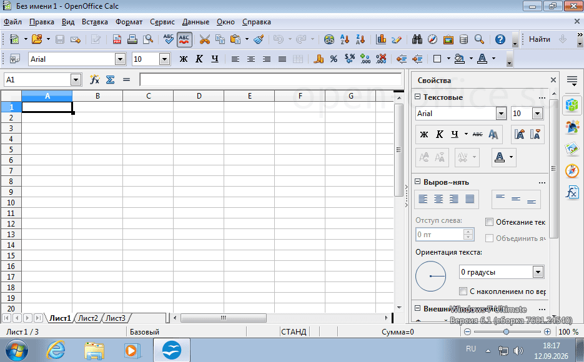Open Find & Replace binoculars icon
The height and width of the screenshot is (362, 584).
point(417,39)
